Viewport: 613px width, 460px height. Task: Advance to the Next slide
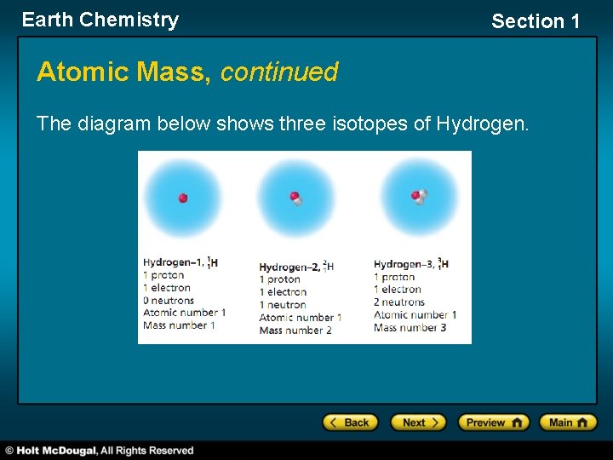418,423
